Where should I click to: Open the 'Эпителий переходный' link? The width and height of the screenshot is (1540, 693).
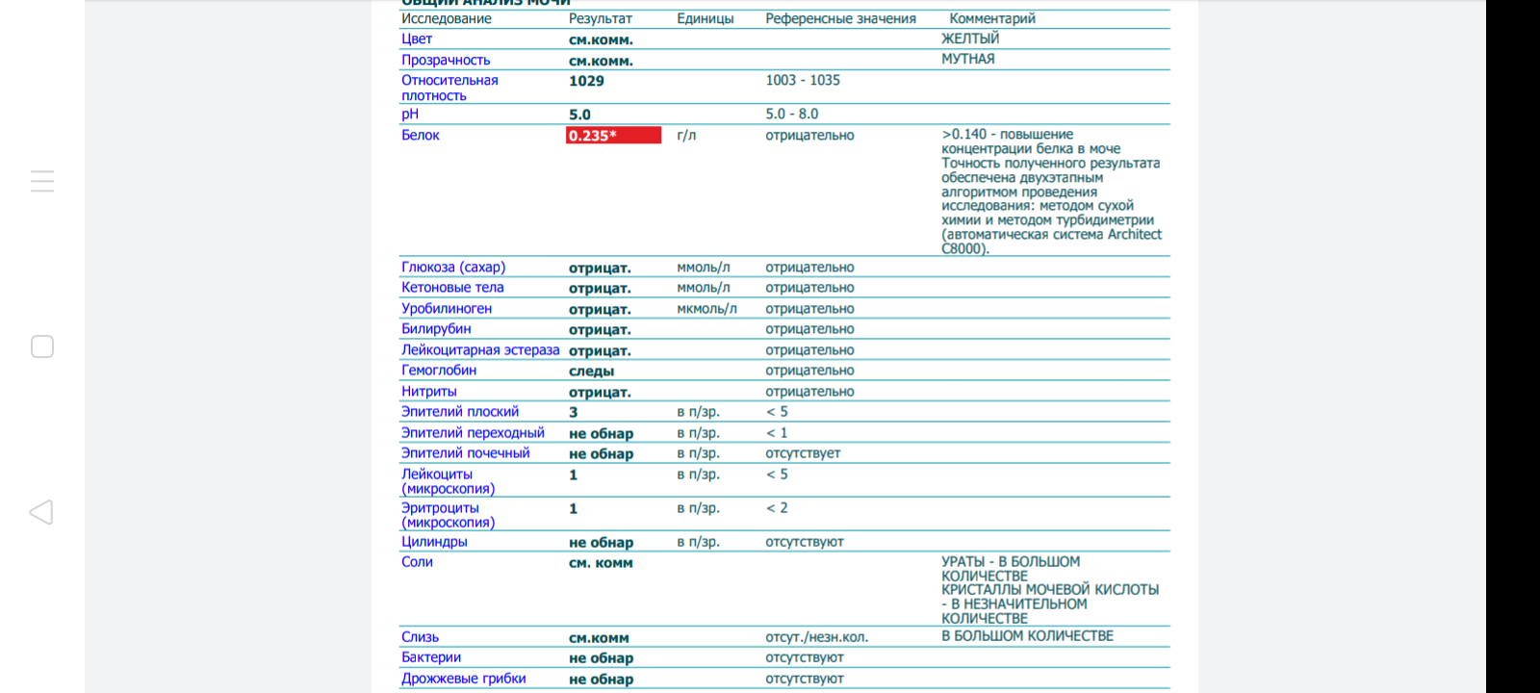(x=473, y=433)
